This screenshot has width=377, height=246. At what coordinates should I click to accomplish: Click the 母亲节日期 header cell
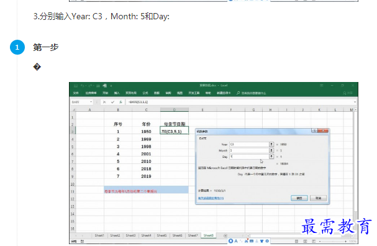[x=175, y=124]
